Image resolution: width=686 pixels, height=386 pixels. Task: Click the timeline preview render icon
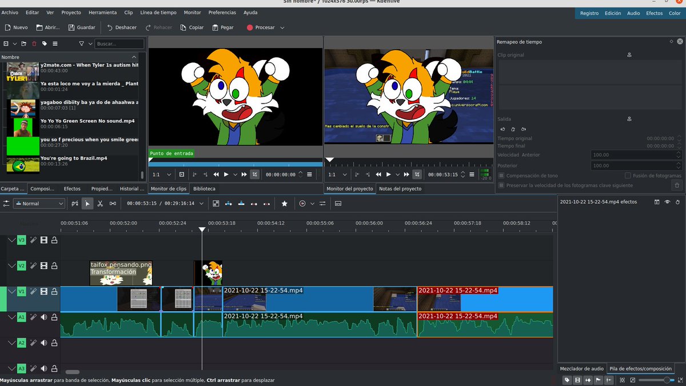point(302,203)
